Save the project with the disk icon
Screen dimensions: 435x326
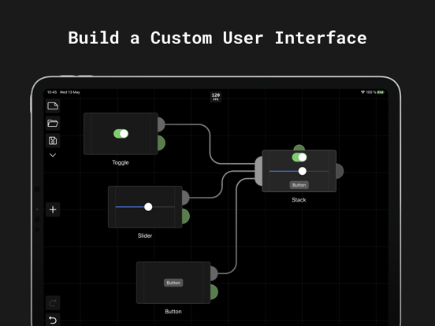point(53,140)
